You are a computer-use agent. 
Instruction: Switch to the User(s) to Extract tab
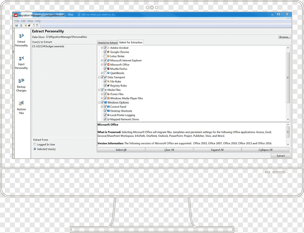point(108,43)
